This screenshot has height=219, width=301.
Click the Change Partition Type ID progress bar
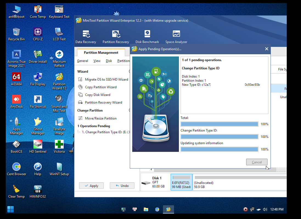[x=220, y=137]
